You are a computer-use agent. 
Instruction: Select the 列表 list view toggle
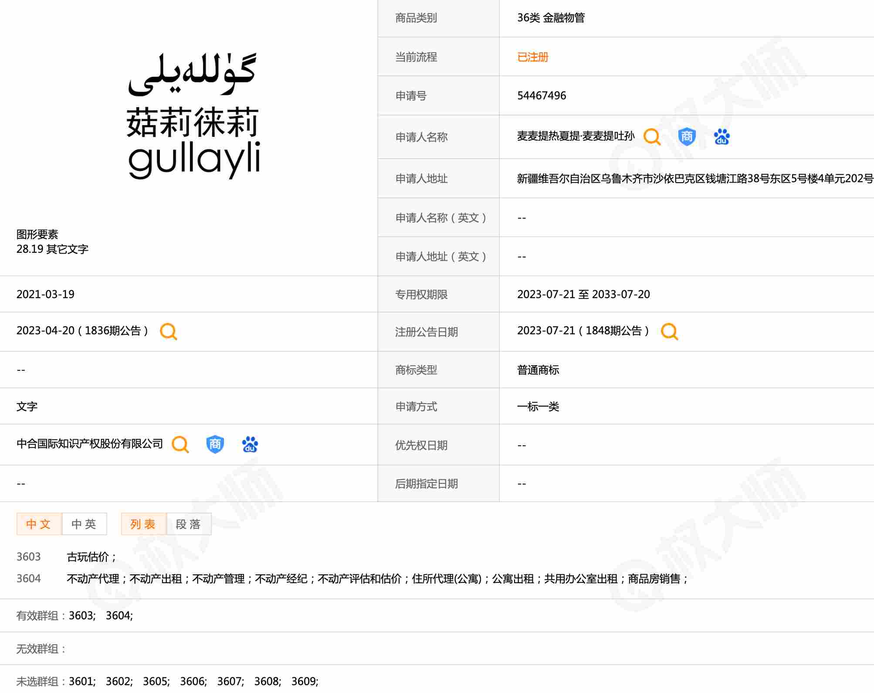(x=143, y=524)
